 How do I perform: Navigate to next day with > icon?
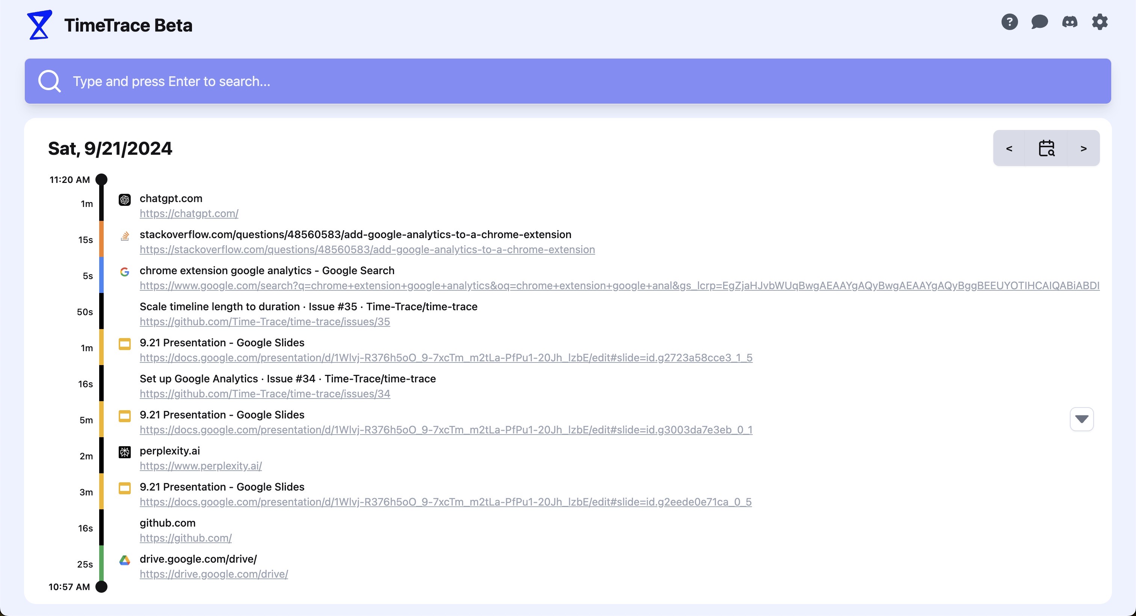(x=1083, y=148)
